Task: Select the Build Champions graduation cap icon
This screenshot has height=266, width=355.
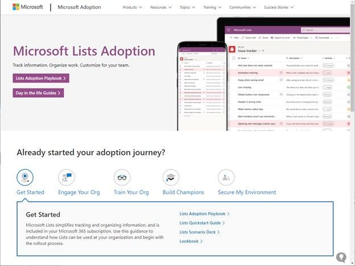Action: point(171,177)
